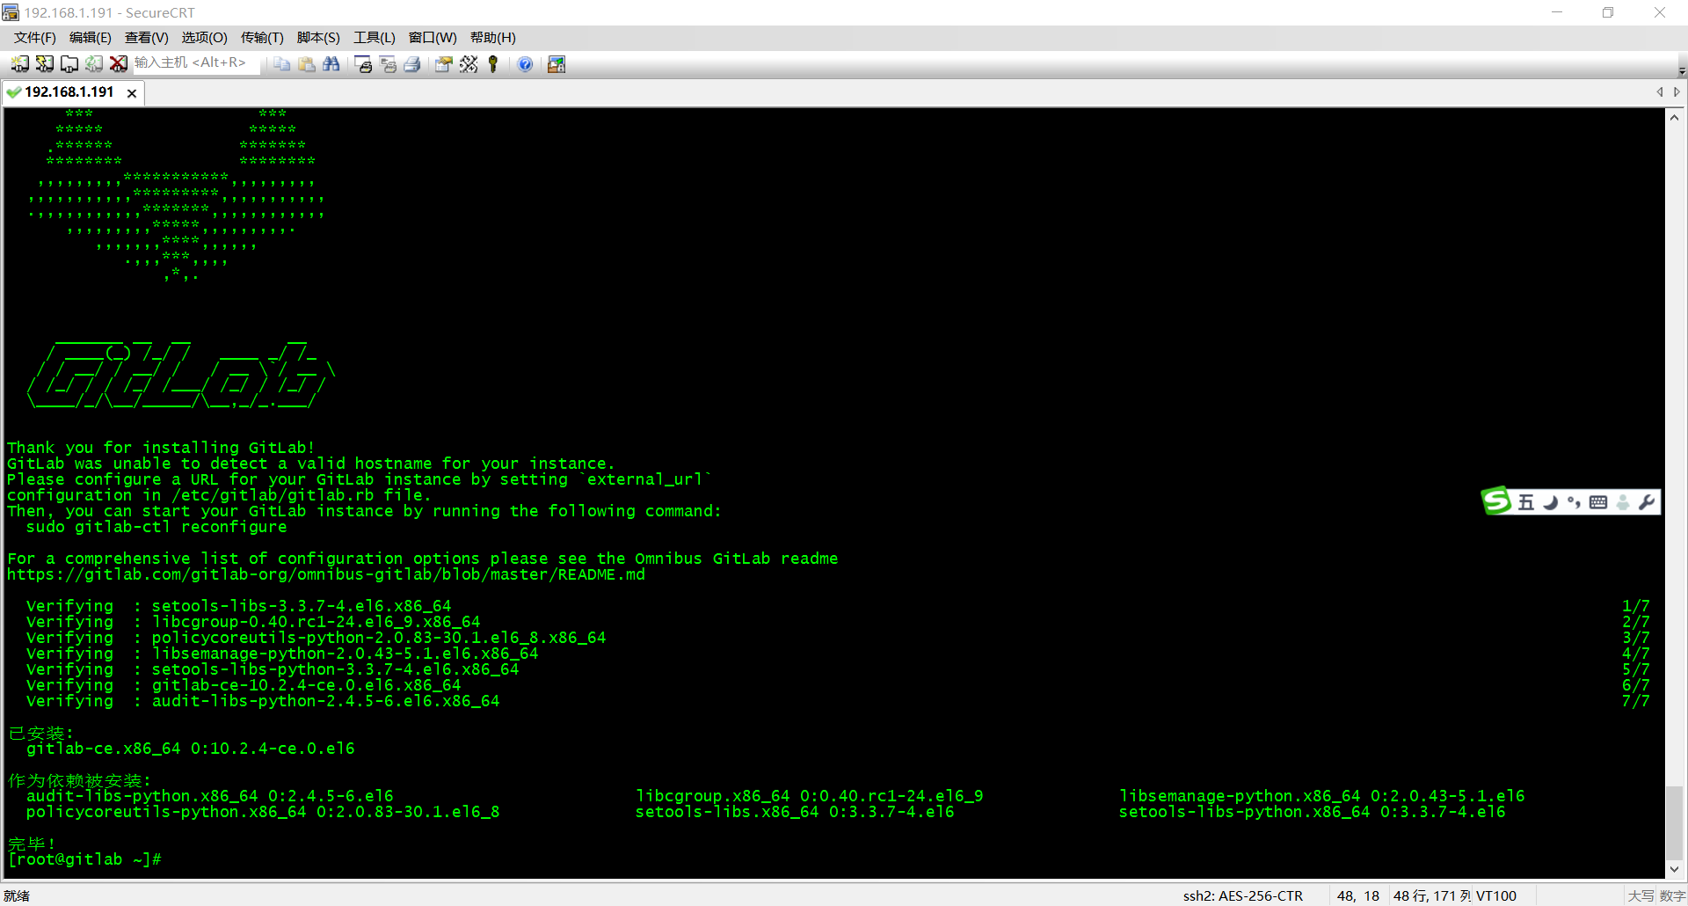Click the Public Key Assistant key icon
Image resolution: width=1688 pixels, height=906 pixels.
click(493, 63)
